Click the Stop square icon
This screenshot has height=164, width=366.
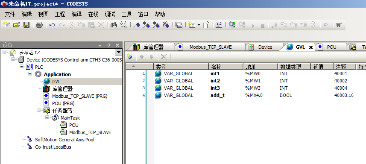point(263,26)
